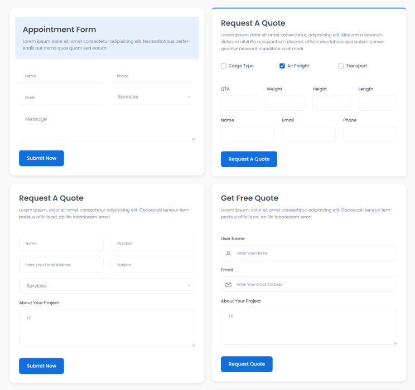Click the Weight input box
Viewport: 415px width, 390px height.
[x=286, y=103]
